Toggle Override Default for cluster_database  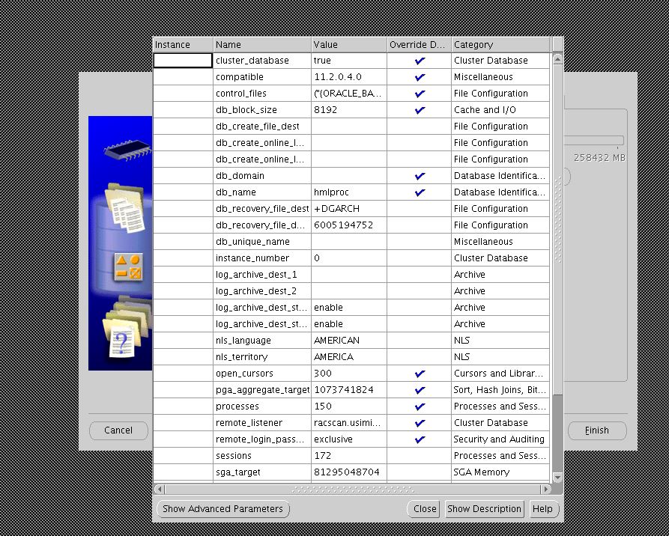coord(419,61)
